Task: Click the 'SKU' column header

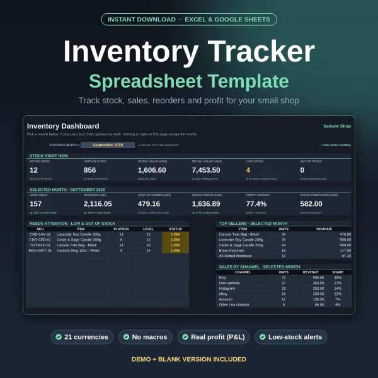Action: pyautogui.click(x=40, y=229)
